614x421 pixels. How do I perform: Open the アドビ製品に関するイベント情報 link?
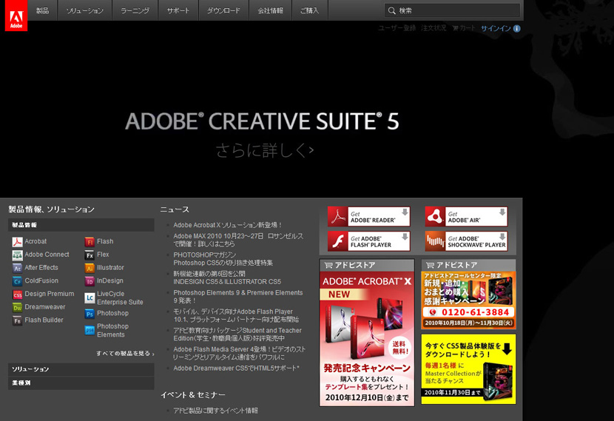point(215,411)
